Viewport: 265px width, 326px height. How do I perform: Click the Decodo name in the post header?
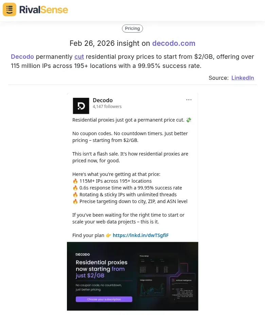click(103, 100)
